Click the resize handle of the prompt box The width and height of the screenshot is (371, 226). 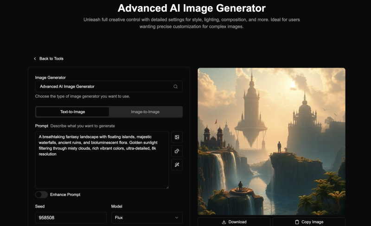(167, 187)
